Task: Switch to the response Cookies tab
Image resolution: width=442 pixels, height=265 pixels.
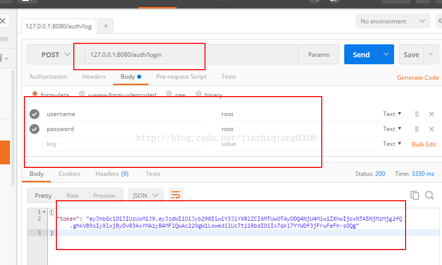Action: click(69, 174)
